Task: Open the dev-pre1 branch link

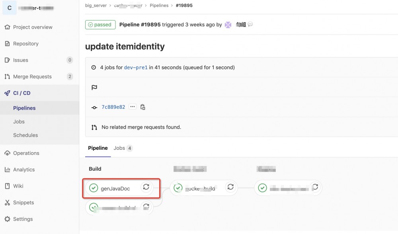Action: [136, 68]
